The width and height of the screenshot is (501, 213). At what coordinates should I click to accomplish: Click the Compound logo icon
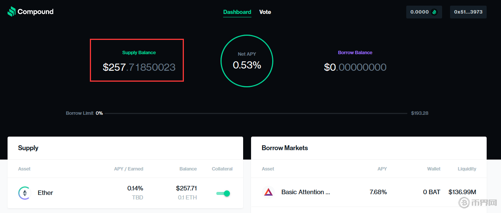[12, 12]
